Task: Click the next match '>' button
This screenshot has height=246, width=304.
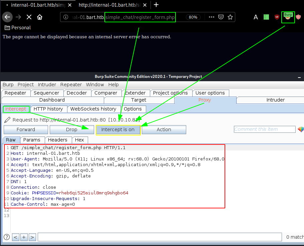Action: pyautogui.click(x=32, y=237)
